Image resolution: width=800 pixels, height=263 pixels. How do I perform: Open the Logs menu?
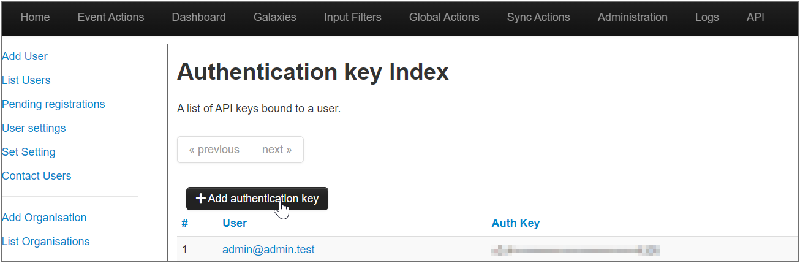tap(707, 17)
